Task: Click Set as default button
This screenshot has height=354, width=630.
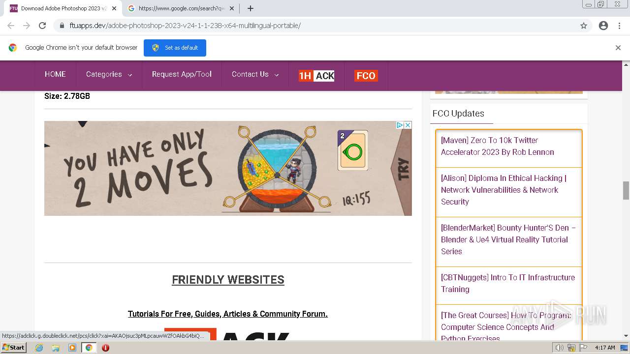Action: pos(175,48)
